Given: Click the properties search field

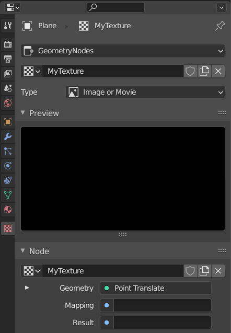Looking at the screenshot, I should tap(115, 7).
